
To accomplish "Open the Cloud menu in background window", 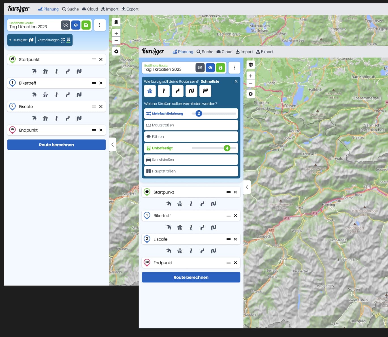I will point(90,9).
